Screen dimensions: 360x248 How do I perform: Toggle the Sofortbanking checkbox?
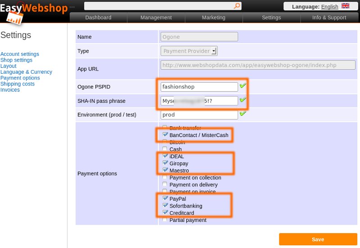coord(165,205)
